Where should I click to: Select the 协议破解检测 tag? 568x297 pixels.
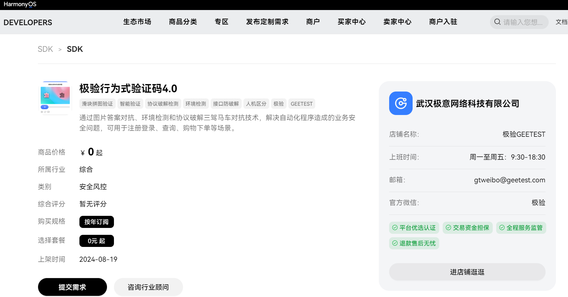163,104
